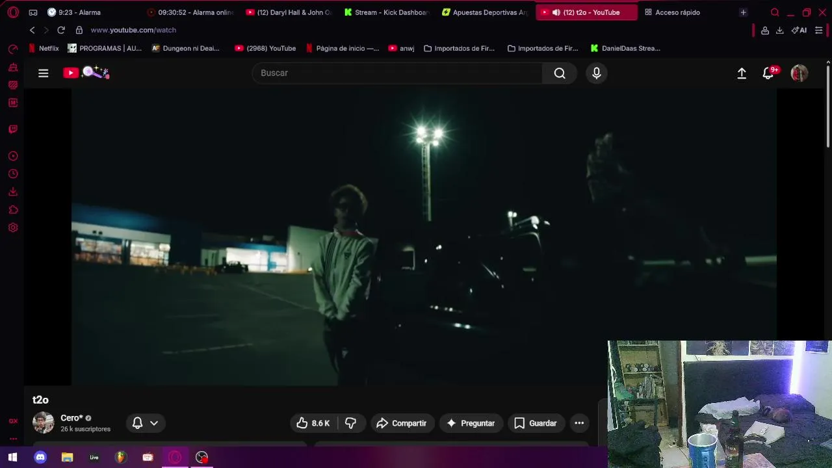
Task: Open Settings gear in the sidebar
Action: click(13, 227)
